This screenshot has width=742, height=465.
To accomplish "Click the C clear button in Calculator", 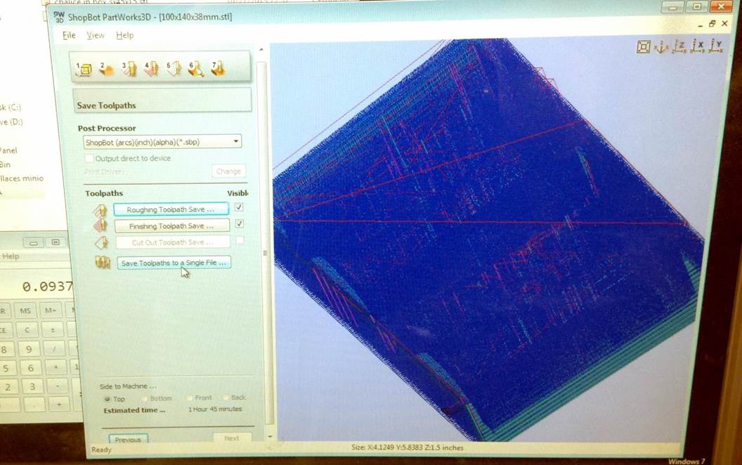I will (27, 329).
